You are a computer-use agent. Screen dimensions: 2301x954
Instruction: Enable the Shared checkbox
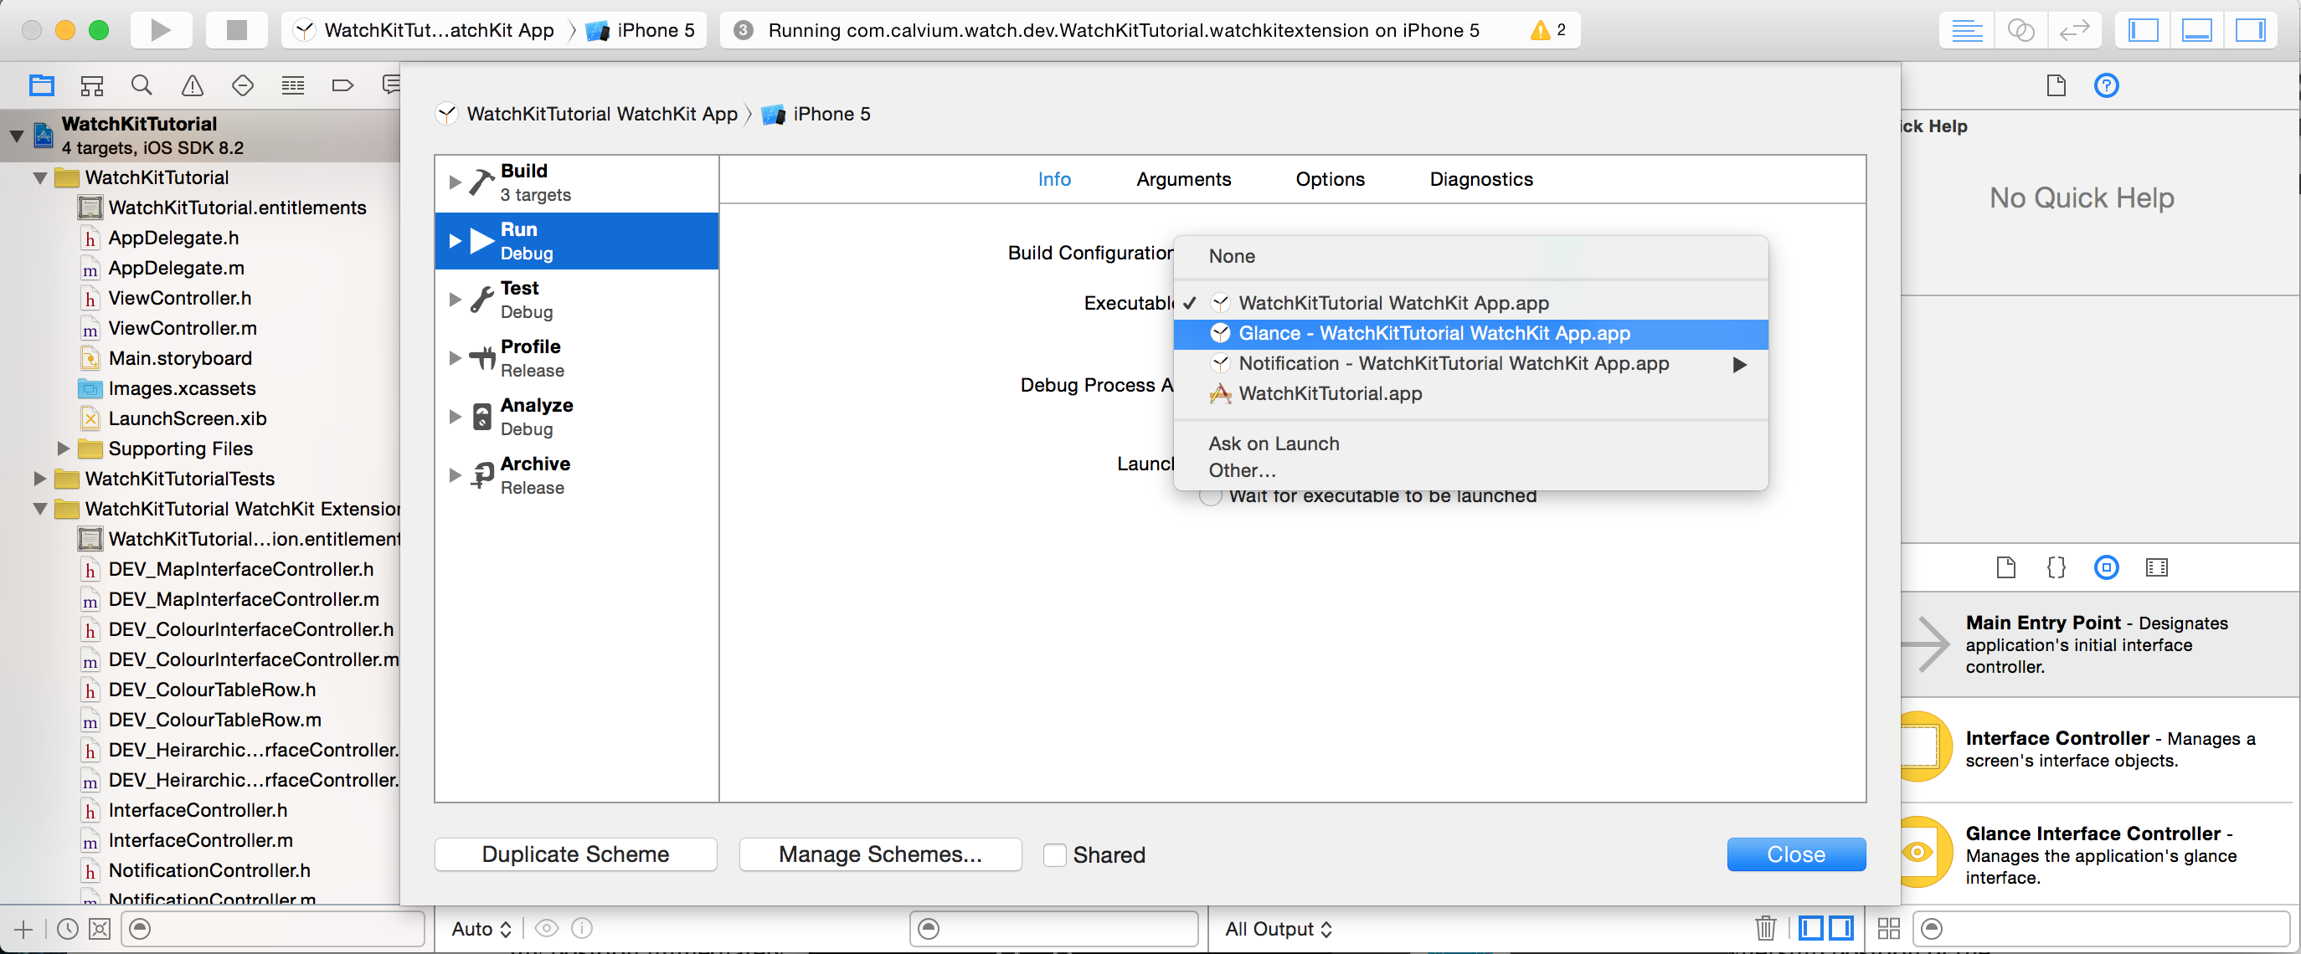(1055, 855)
